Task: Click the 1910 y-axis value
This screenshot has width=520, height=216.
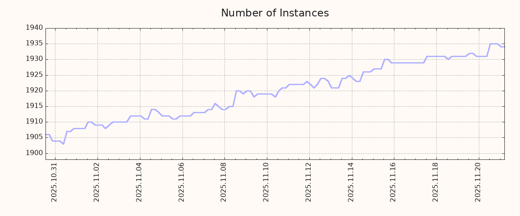Action: coord(34,122)
